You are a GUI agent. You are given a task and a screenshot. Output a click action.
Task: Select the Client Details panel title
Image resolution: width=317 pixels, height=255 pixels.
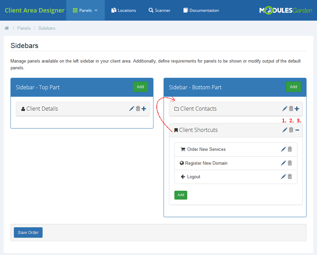point(42,109)
